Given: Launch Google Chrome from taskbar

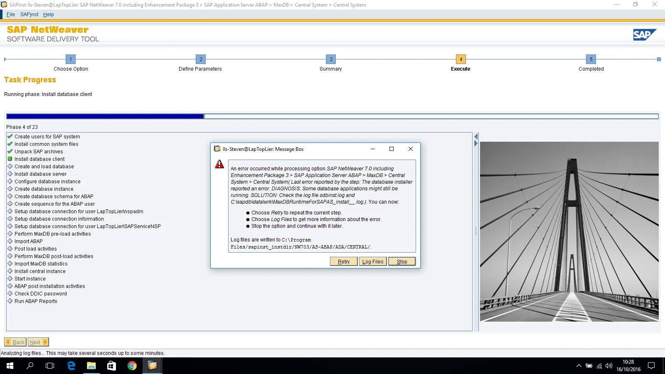Looking at the screenshot, I should pyautogui.click(x=132, y=366).
